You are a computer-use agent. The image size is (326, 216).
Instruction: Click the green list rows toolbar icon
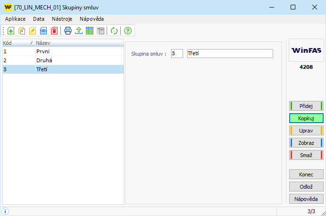tap(90, 31)
